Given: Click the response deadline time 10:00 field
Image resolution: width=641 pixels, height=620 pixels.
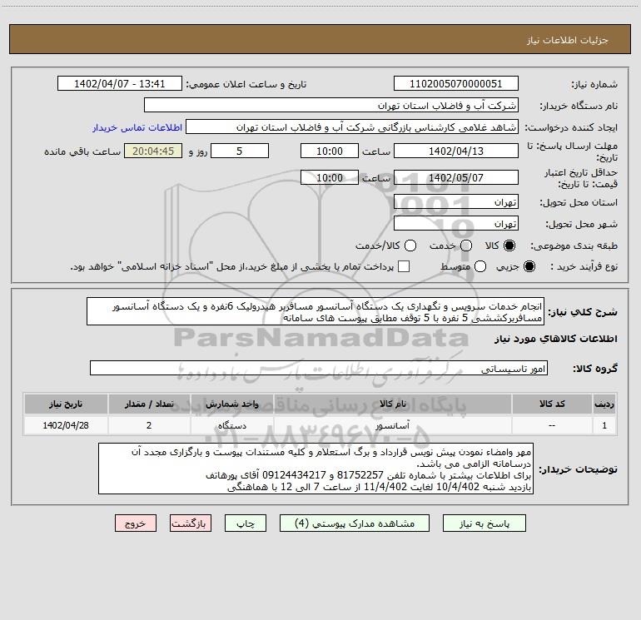Looking at the screenshot, I should click(330, 151).
